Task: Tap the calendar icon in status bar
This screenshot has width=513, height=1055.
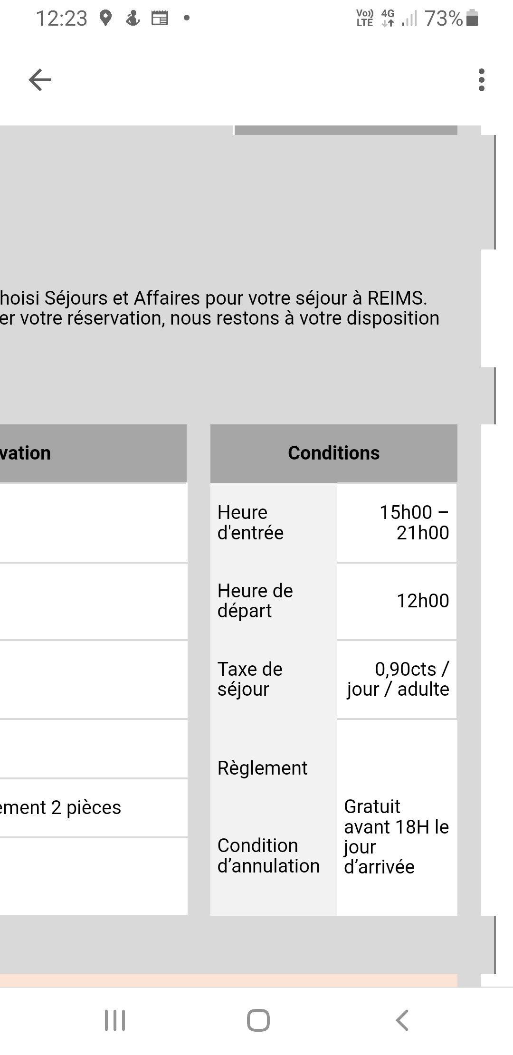Action: [160, 19]
